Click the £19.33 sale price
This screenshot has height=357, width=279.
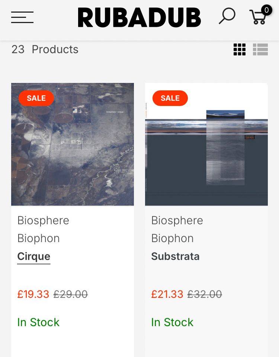[x=33, y=294]
